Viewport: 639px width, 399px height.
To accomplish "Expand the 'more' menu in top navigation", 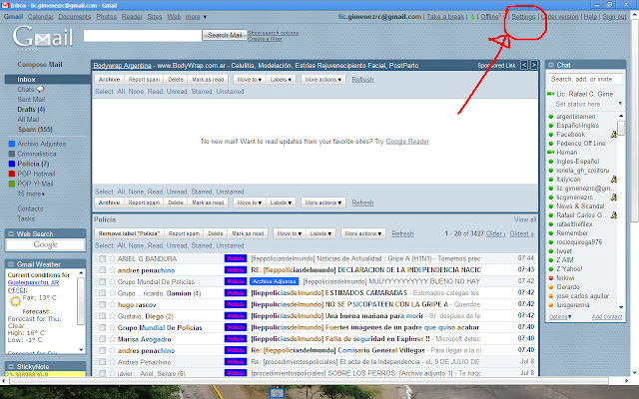I will click(x=196, y=17).
